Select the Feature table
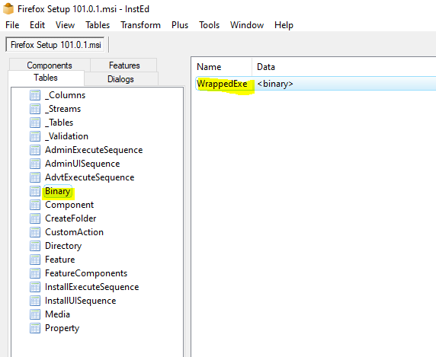Viewport: 436px width, 357px height. [59, 260]
